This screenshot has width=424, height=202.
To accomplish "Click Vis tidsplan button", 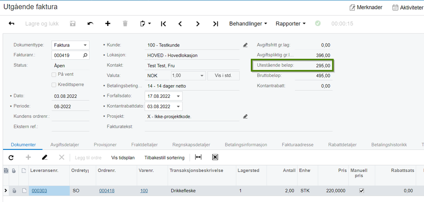I will 123,158.
